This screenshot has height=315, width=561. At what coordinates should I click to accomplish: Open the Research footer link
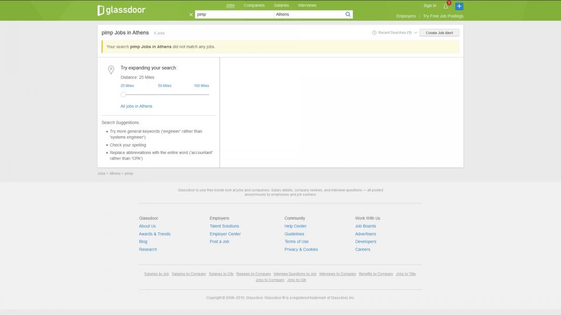click(148, 250)
